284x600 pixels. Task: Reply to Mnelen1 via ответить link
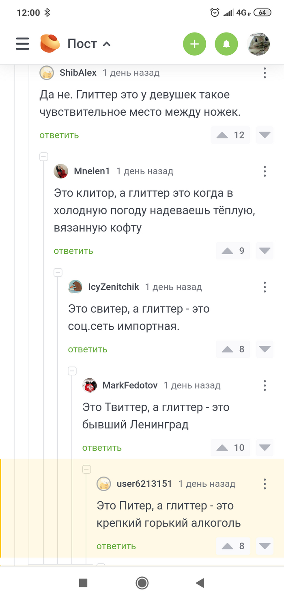pyautogui.click(x=73, y=251)
